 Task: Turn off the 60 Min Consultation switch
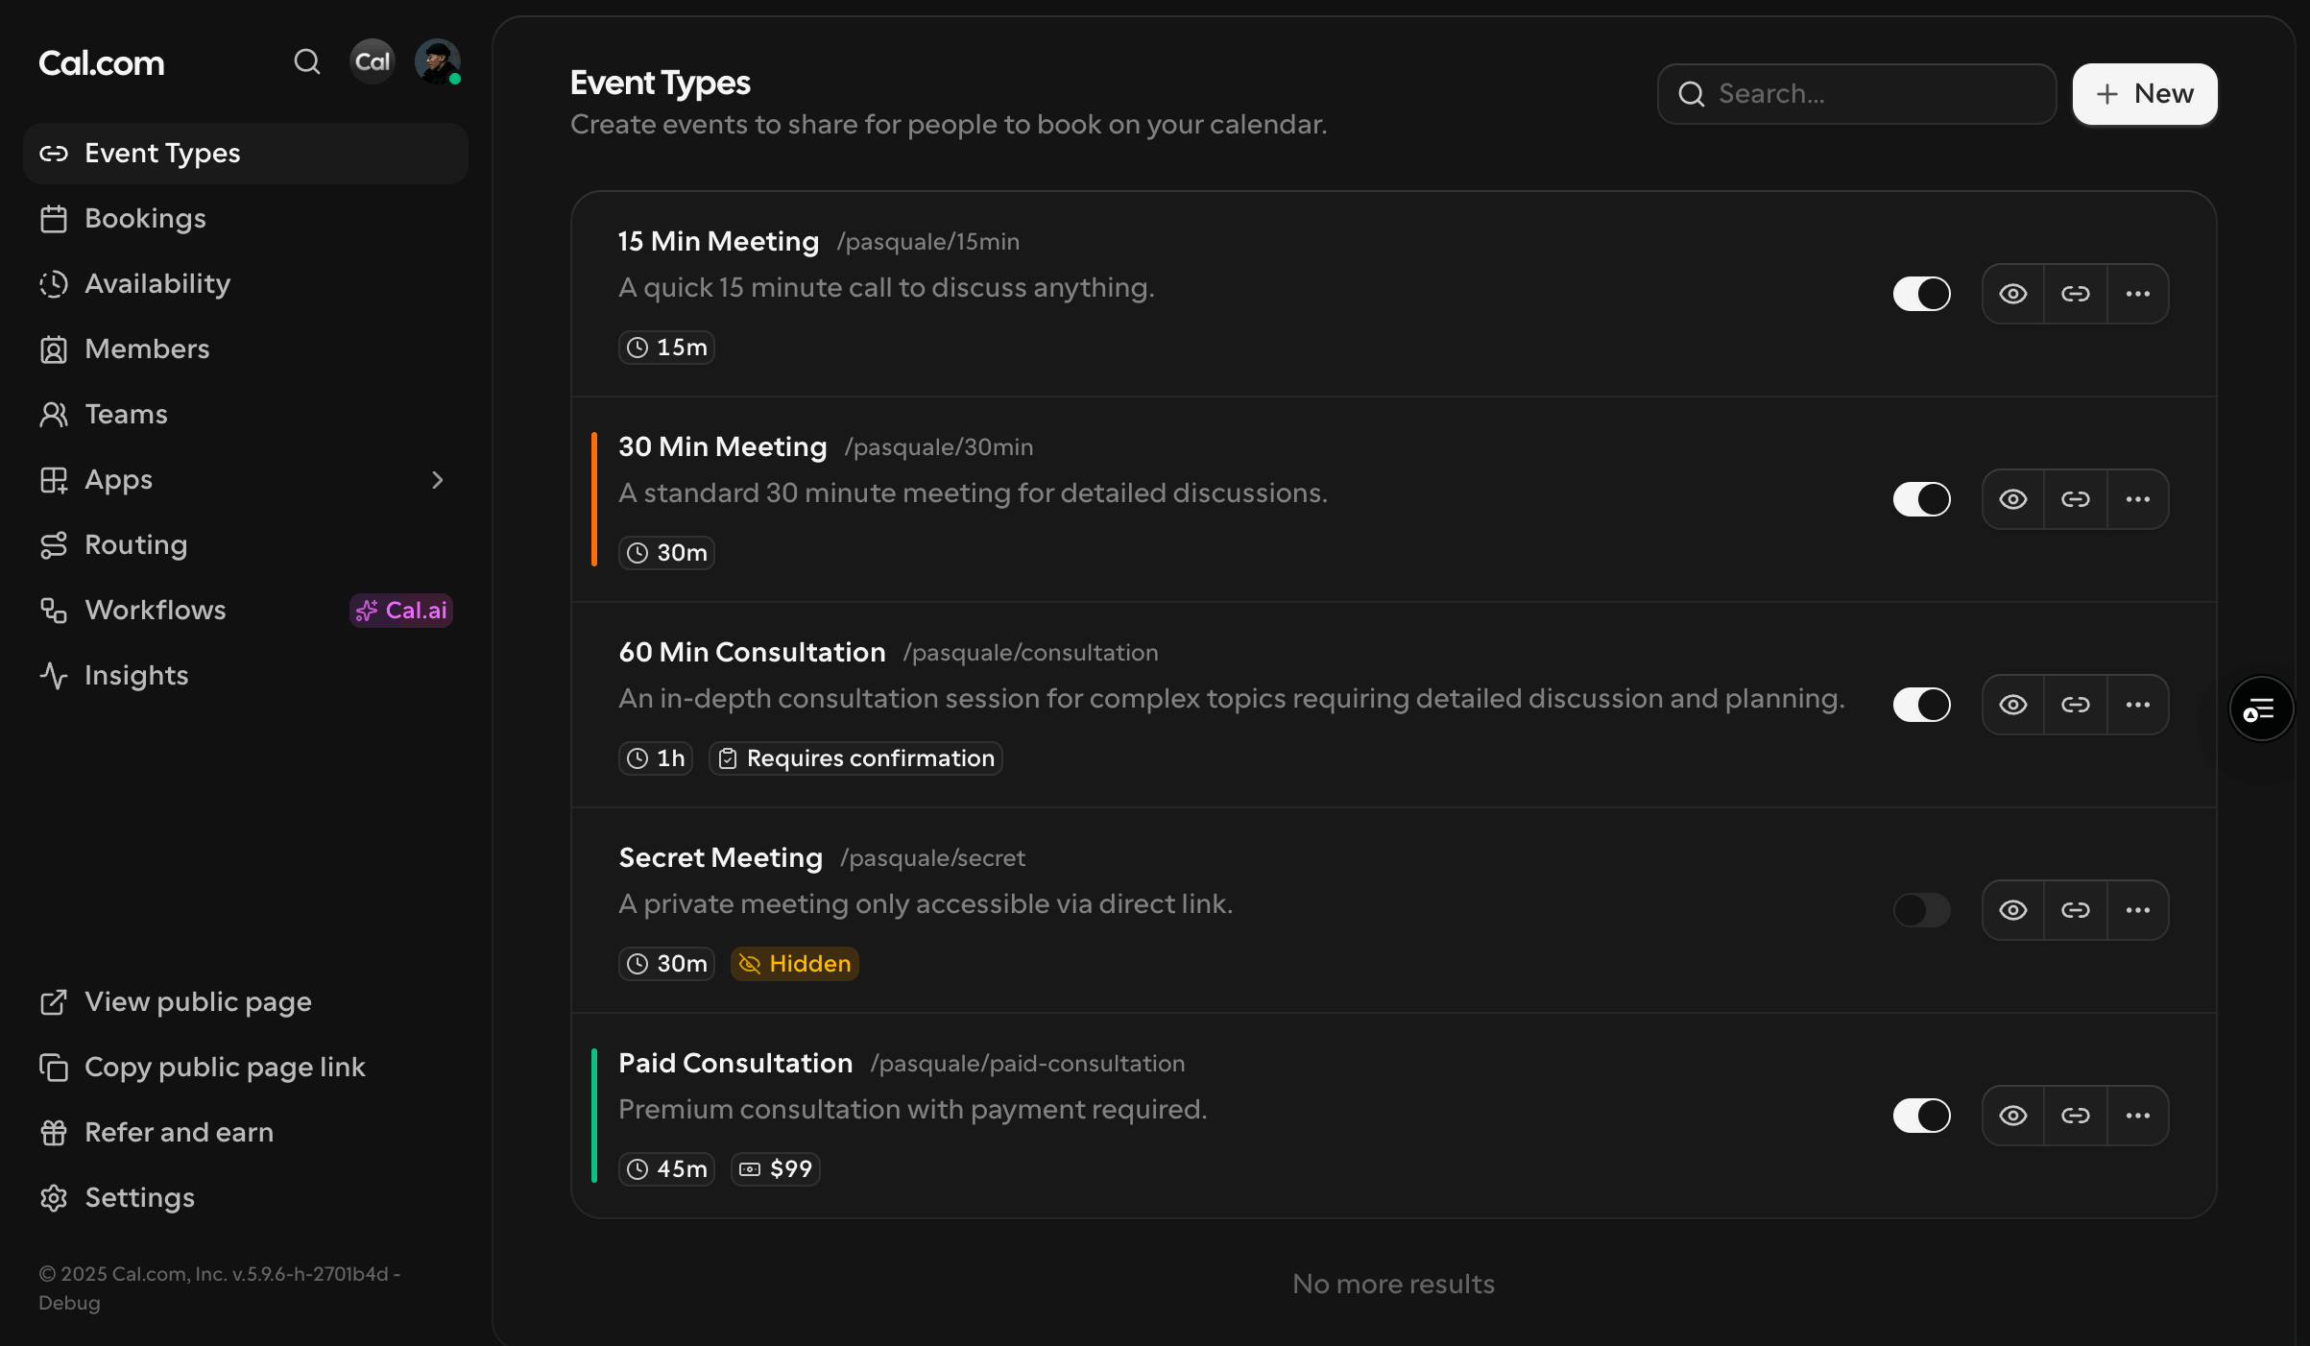click(x=1921, y=705)
